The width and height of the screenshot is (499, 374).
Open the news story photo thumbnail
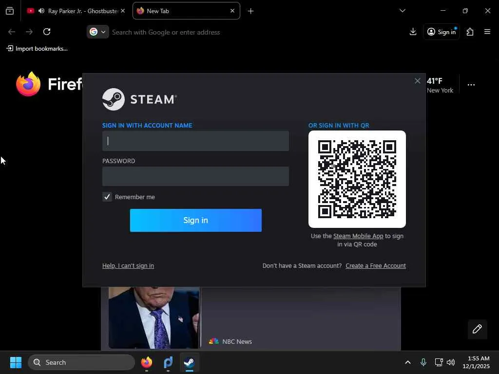pos(154,318)
